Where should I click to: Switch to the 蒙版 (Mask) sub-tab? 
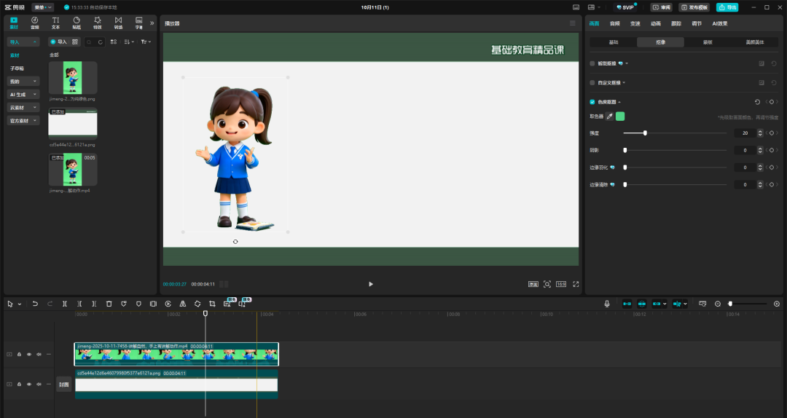708,42
